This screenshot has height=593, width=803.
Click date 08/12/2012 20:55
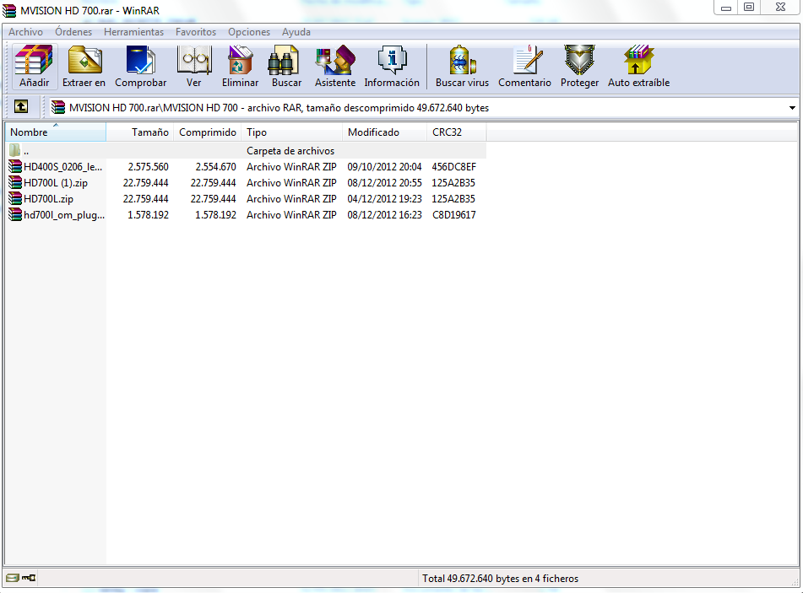point(384,183)
